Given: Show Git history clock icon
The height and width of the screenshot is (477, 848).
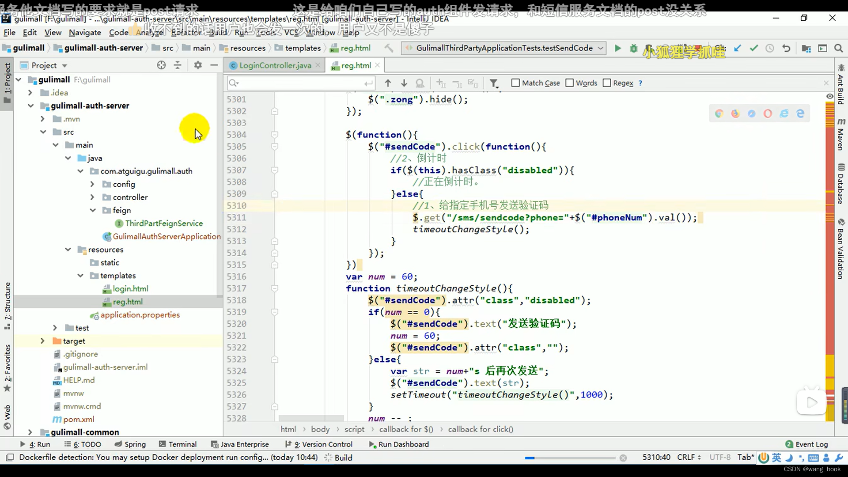Looking at the screenshot, I should (770, 48).
